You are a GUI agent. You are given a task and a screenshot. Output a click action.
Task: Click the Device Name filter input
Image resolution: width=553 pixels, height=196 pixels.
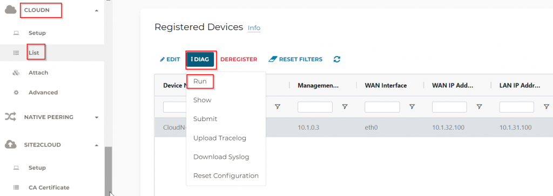[x=175, y=107]
